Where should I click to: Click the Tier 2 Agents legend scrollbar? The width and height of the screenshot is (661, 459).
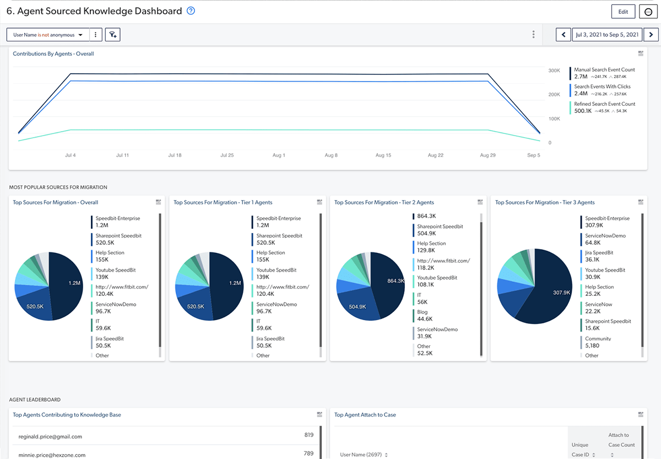[x=481, y=287]
